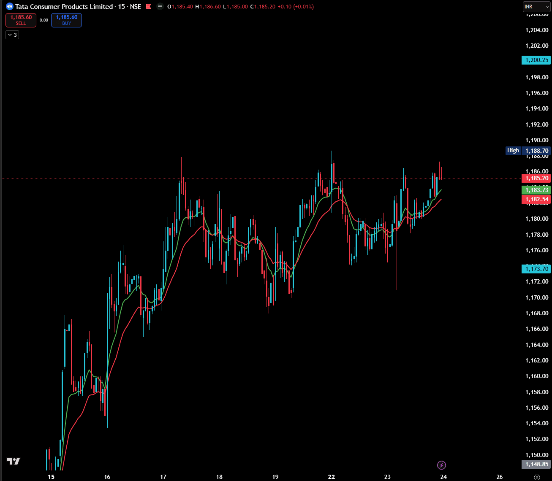Click the 0.00 spread value between Sell and Buy

tap(44, 20)
